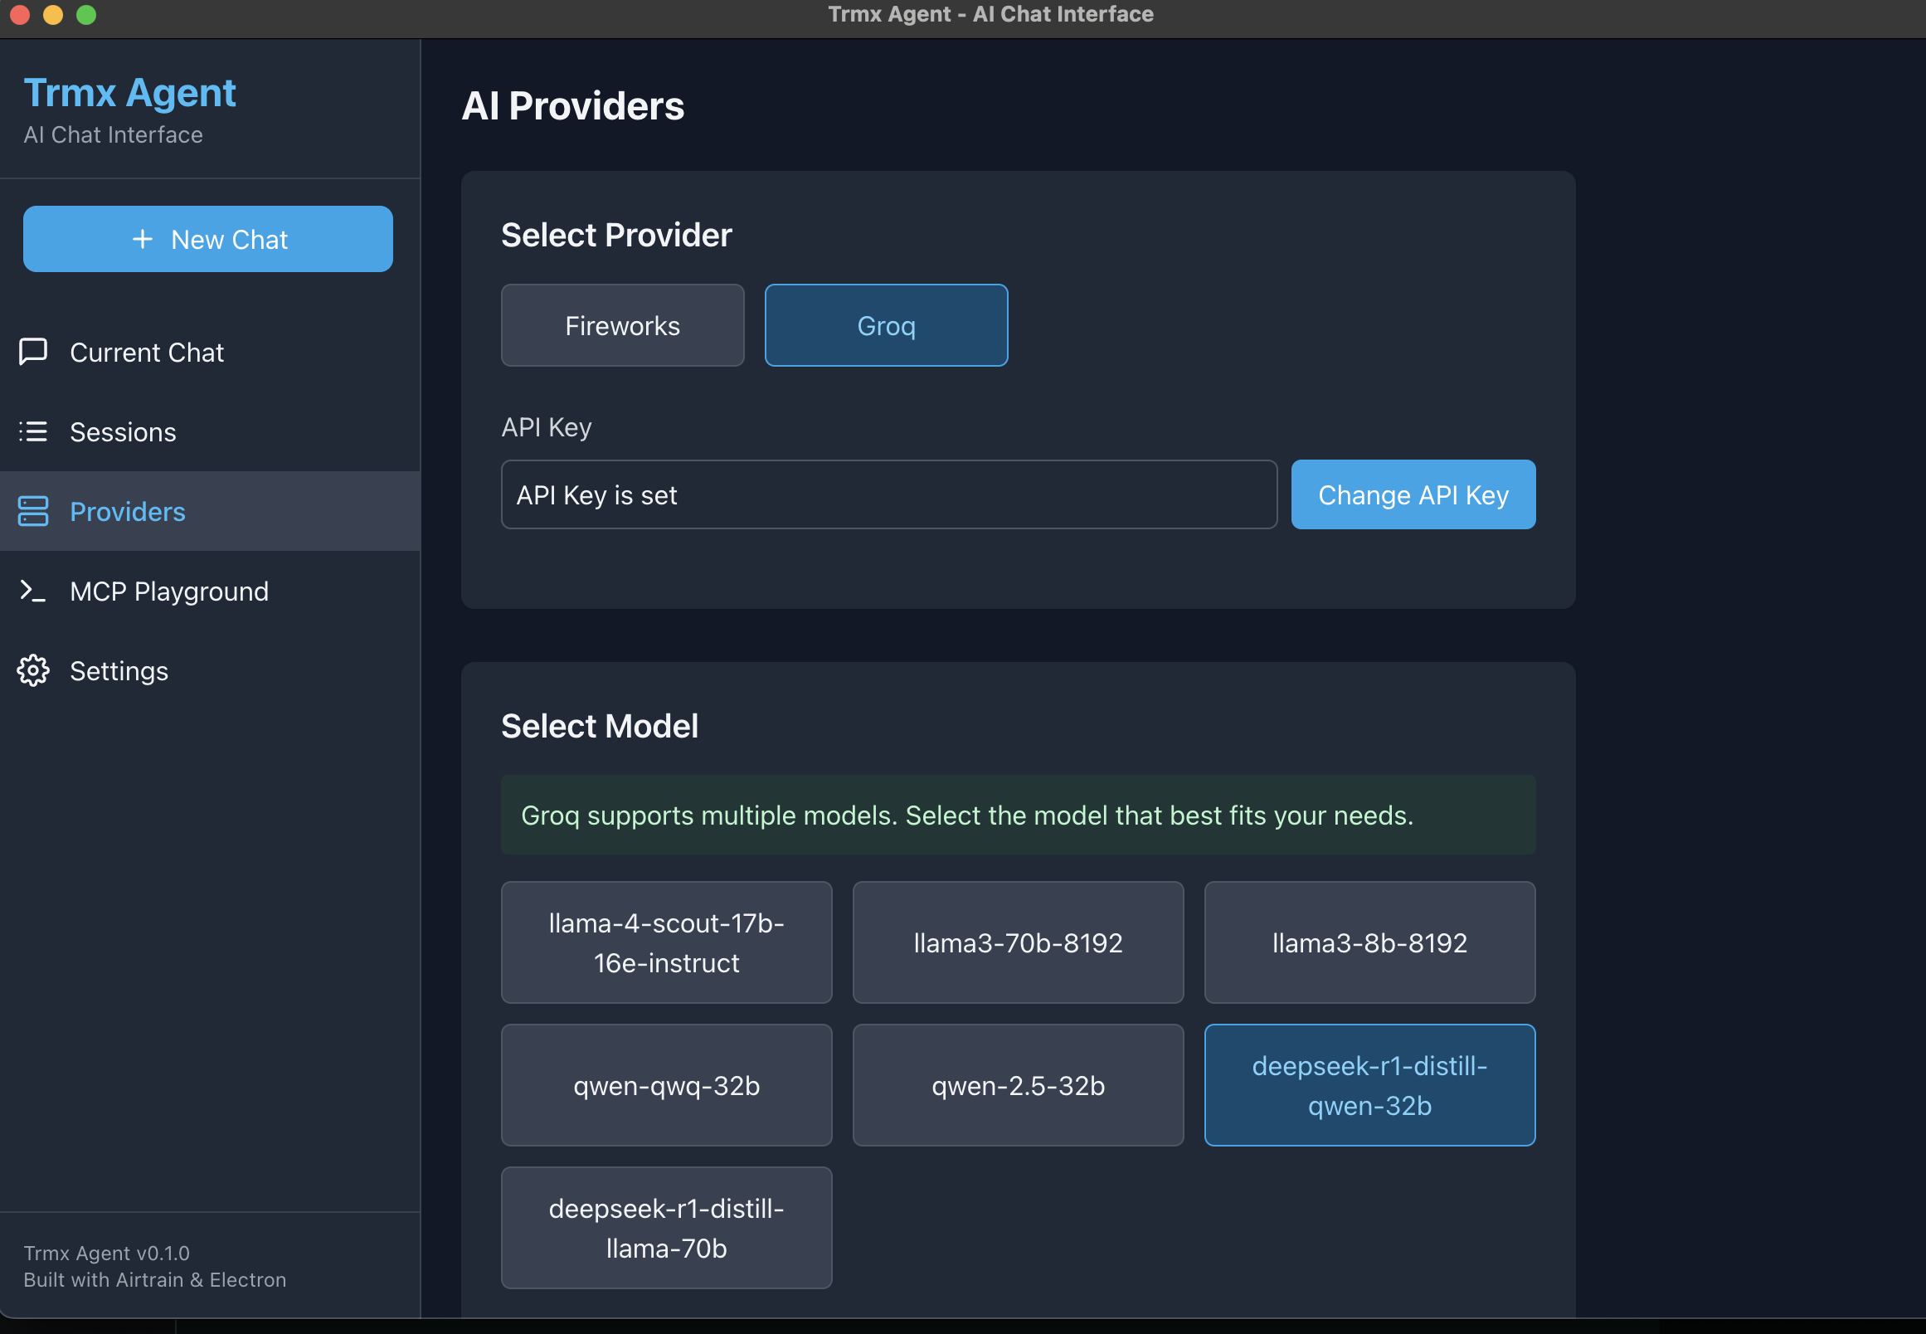The image size is (1926, 1334).
Task: Click the Trmx Agent logo title
Action: pos(129,92)
